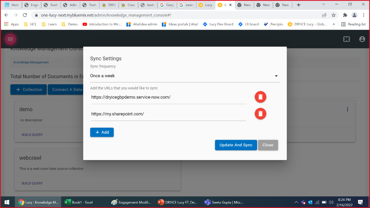Image resolution: width=370 pixels, height=208 pixels.
Task: Click the Update And Sync button
Action: (236, 145)
